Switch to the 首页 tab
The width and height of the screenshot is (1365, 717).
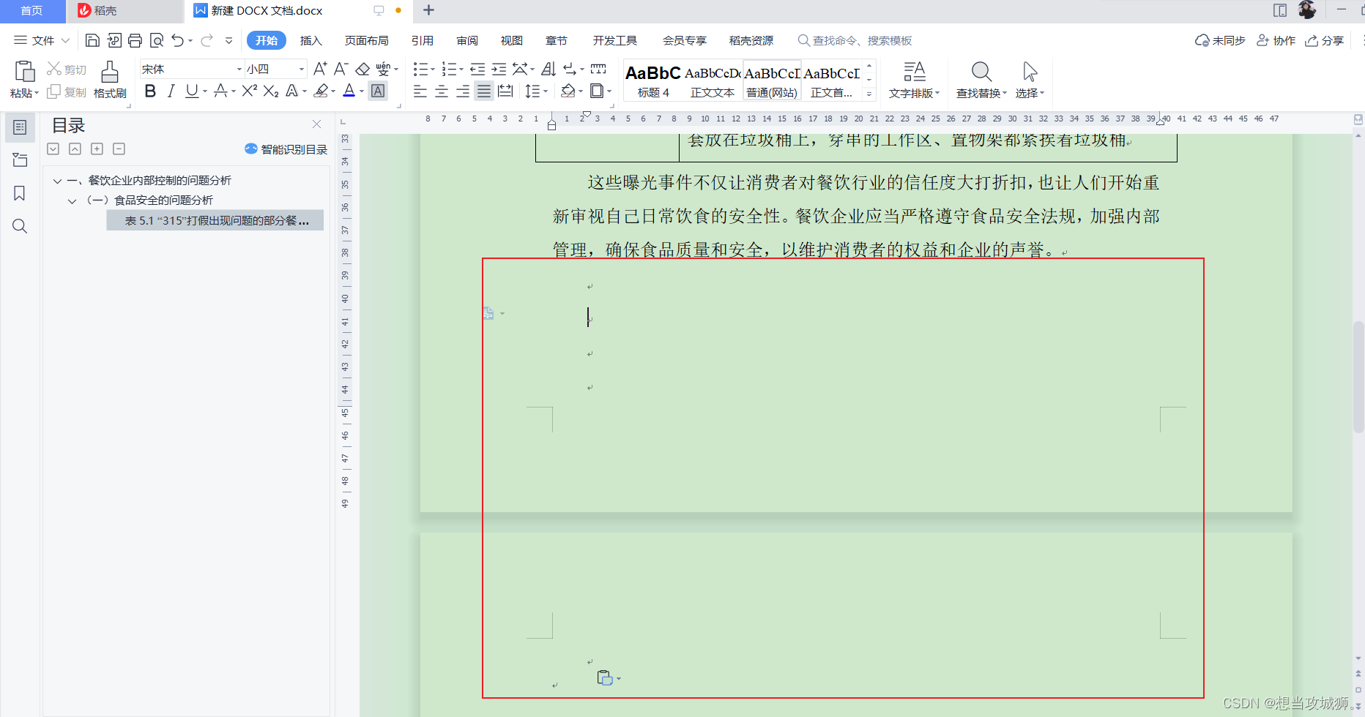(31, 11)
